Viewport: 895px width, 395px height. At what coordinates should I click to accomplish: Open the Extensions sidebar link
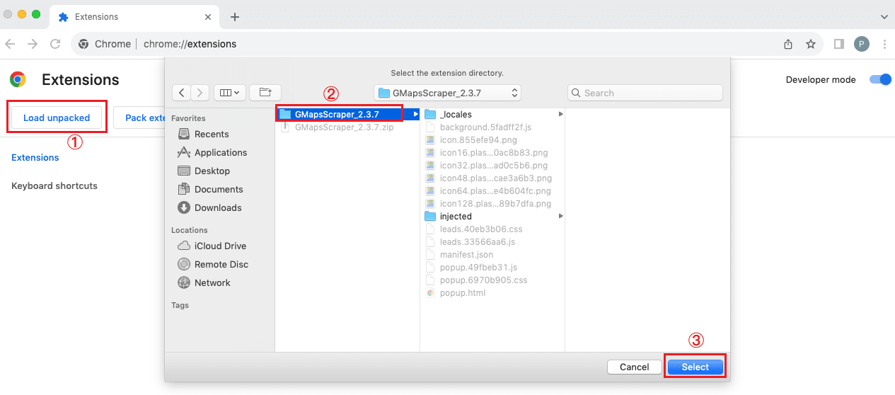pos(35,157)
